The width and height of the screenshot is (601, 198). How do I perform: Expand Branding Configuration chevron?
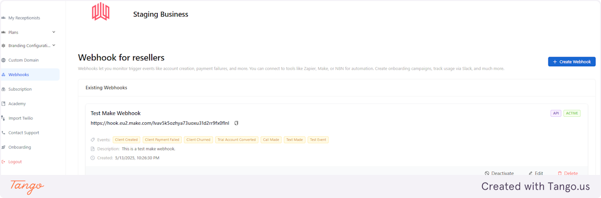click(x=54, y=46)
